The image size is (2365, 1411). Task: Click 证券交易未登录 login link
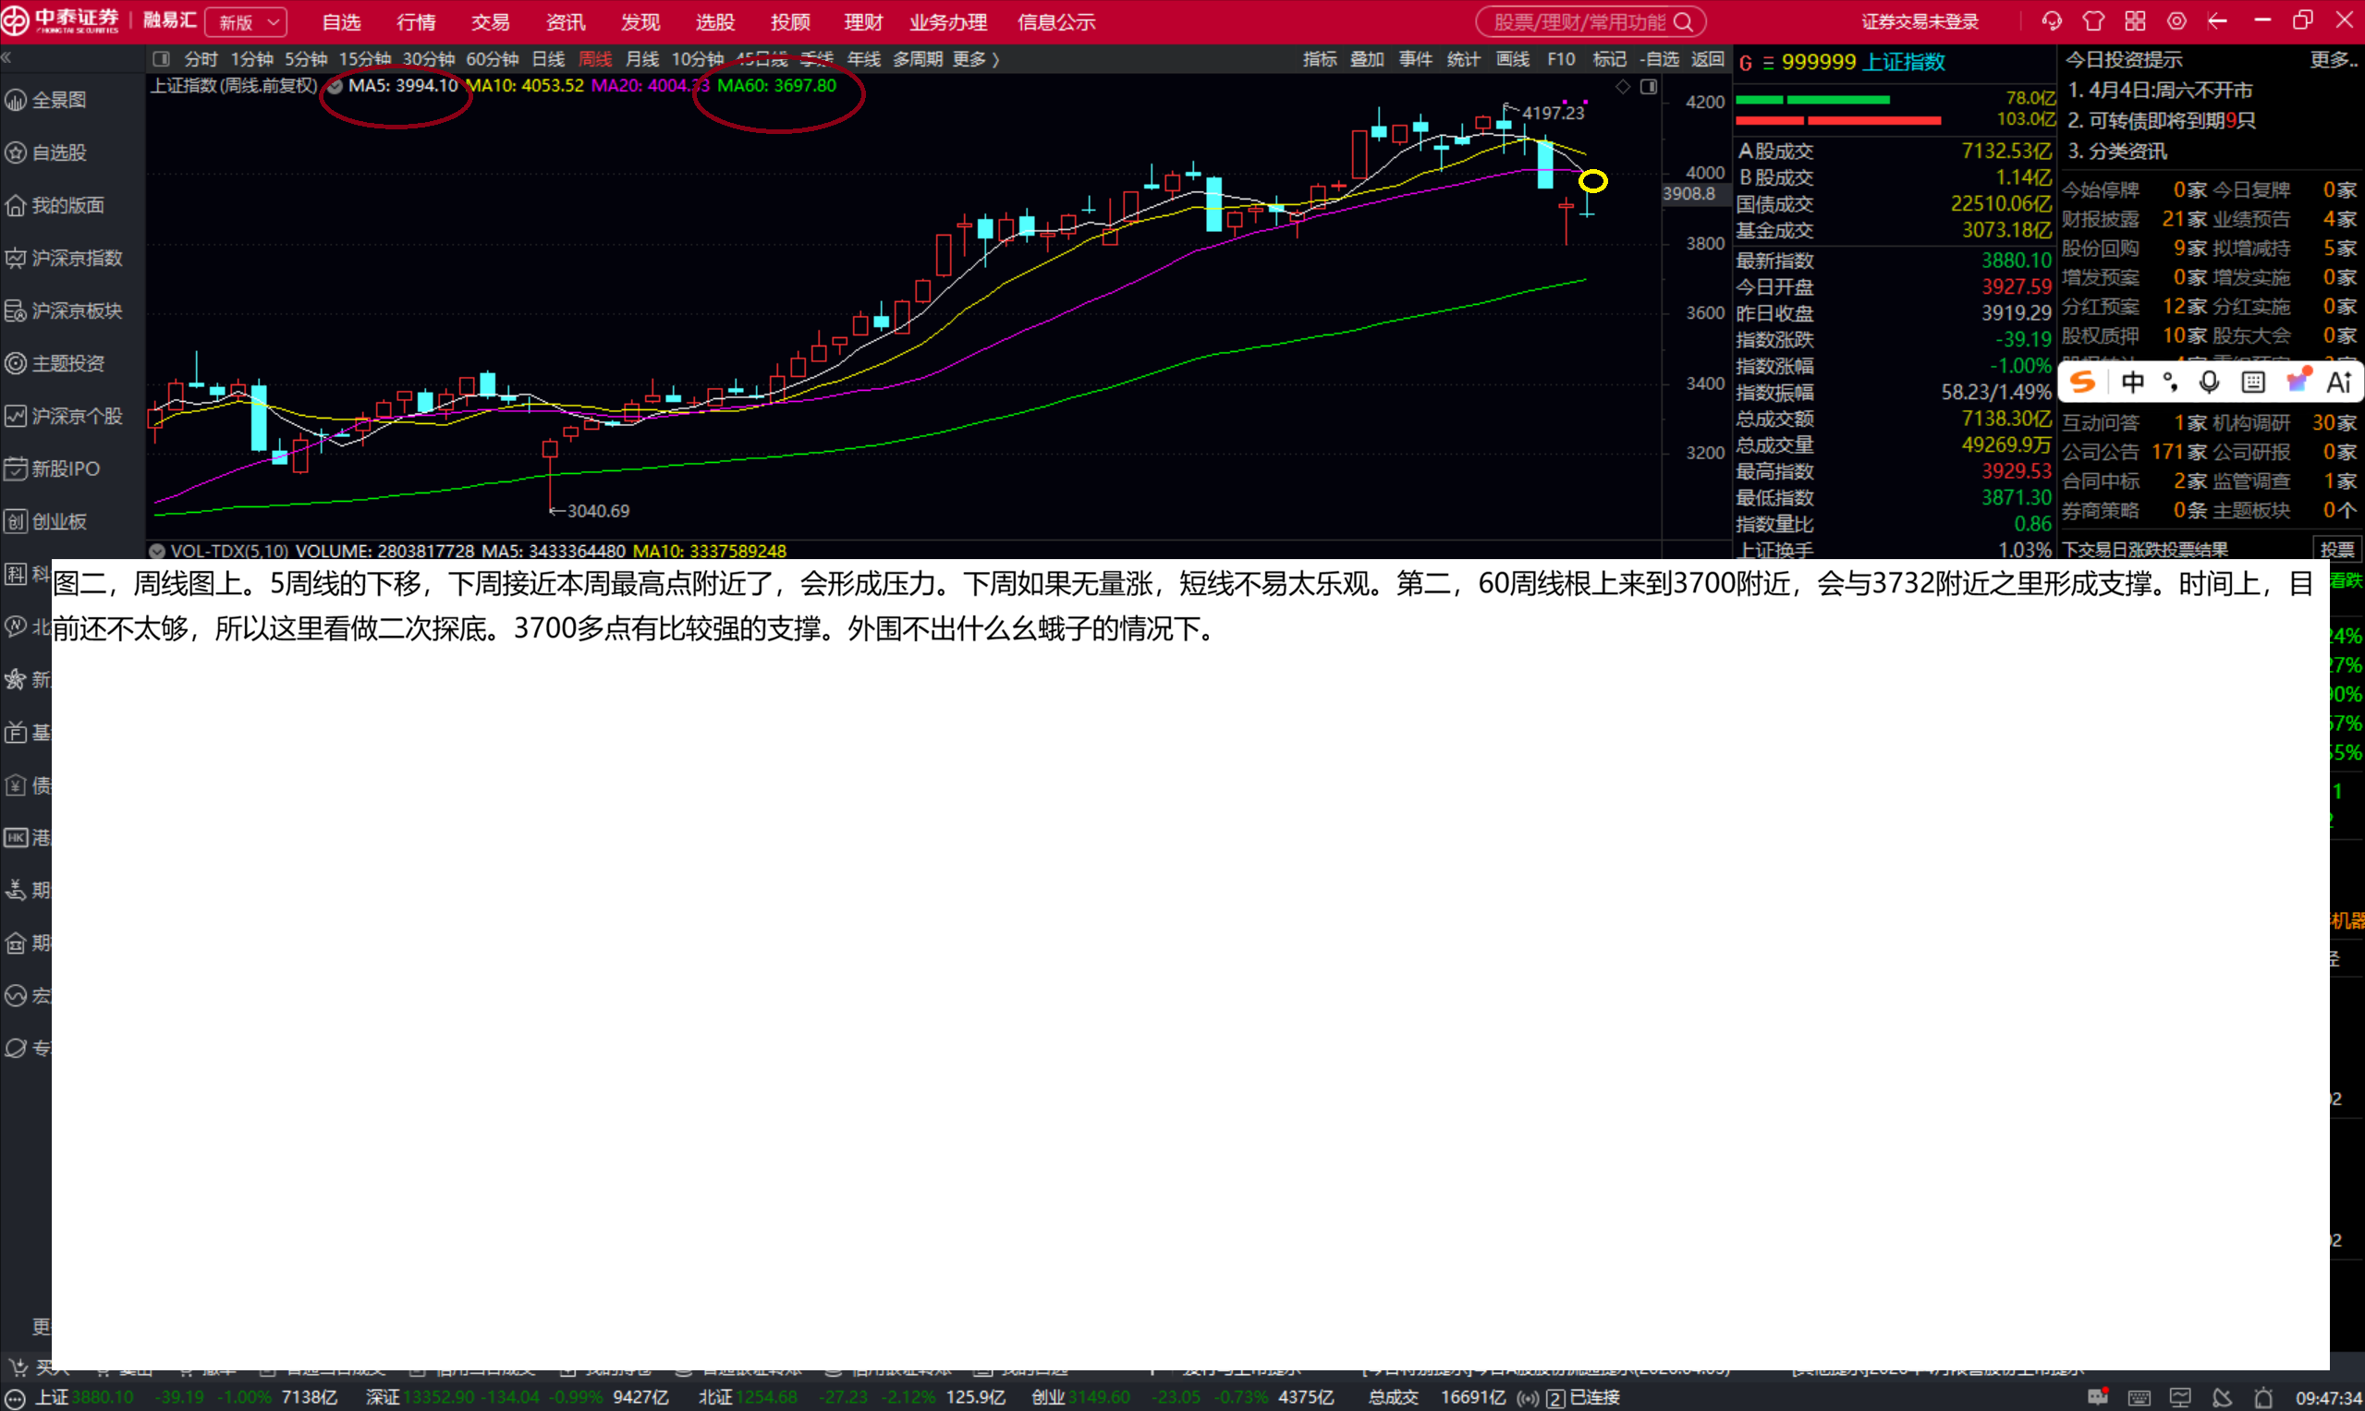point(1919,22)
